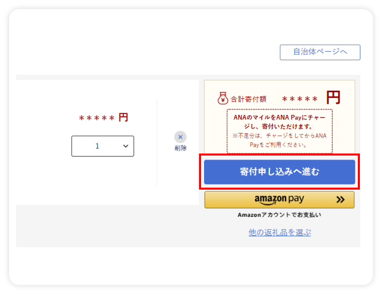Click the large 円 symbol in total

click(x=333, y=97)
